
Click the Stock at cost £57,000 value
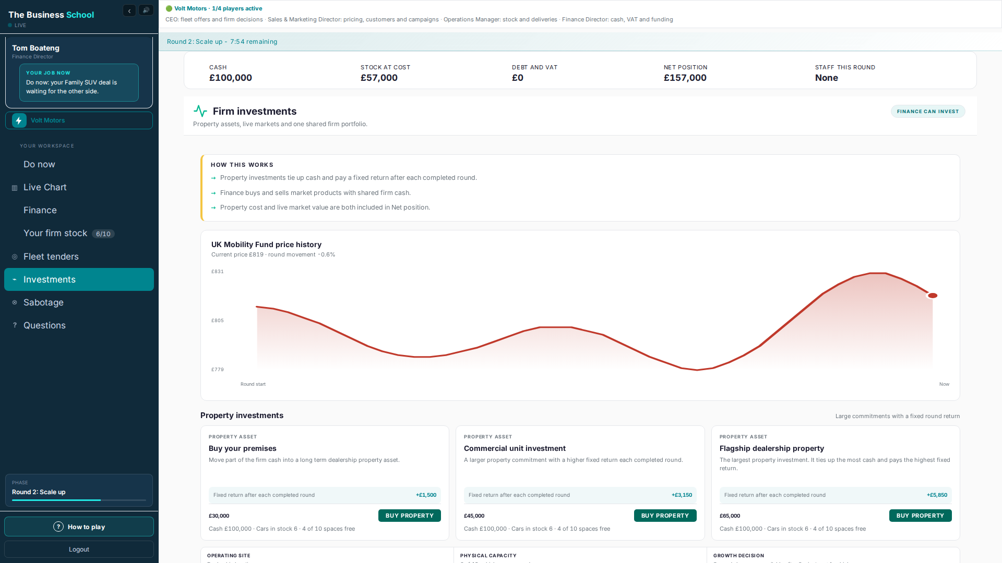pos(379,78)
